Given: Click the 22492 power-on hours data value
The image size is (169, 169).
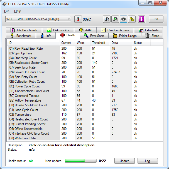Looking at the screenshot, I should point(116,72).
